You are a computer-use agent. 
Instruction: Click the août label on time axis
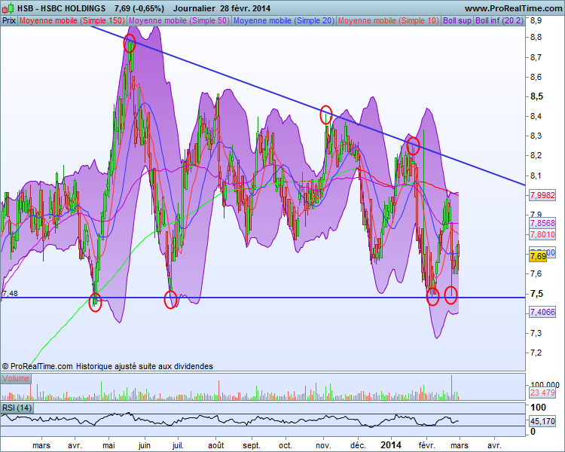pos(216,445)
